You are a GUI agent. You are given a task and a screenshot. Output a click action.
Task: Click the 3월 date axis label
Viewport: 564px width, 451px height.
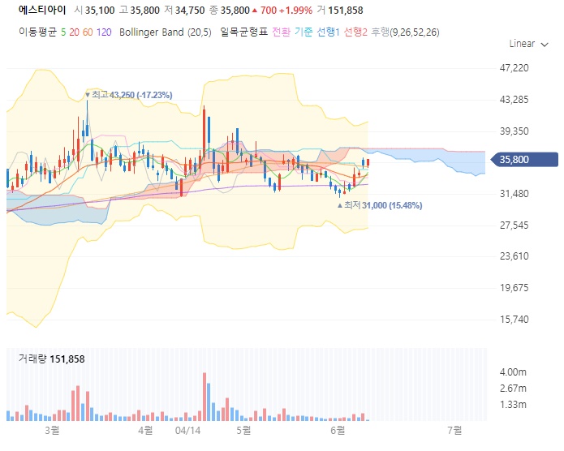52,430
